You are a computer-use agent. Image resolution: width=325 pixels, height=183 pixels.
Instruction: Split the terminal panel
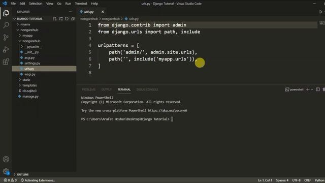tap(318, 89)
